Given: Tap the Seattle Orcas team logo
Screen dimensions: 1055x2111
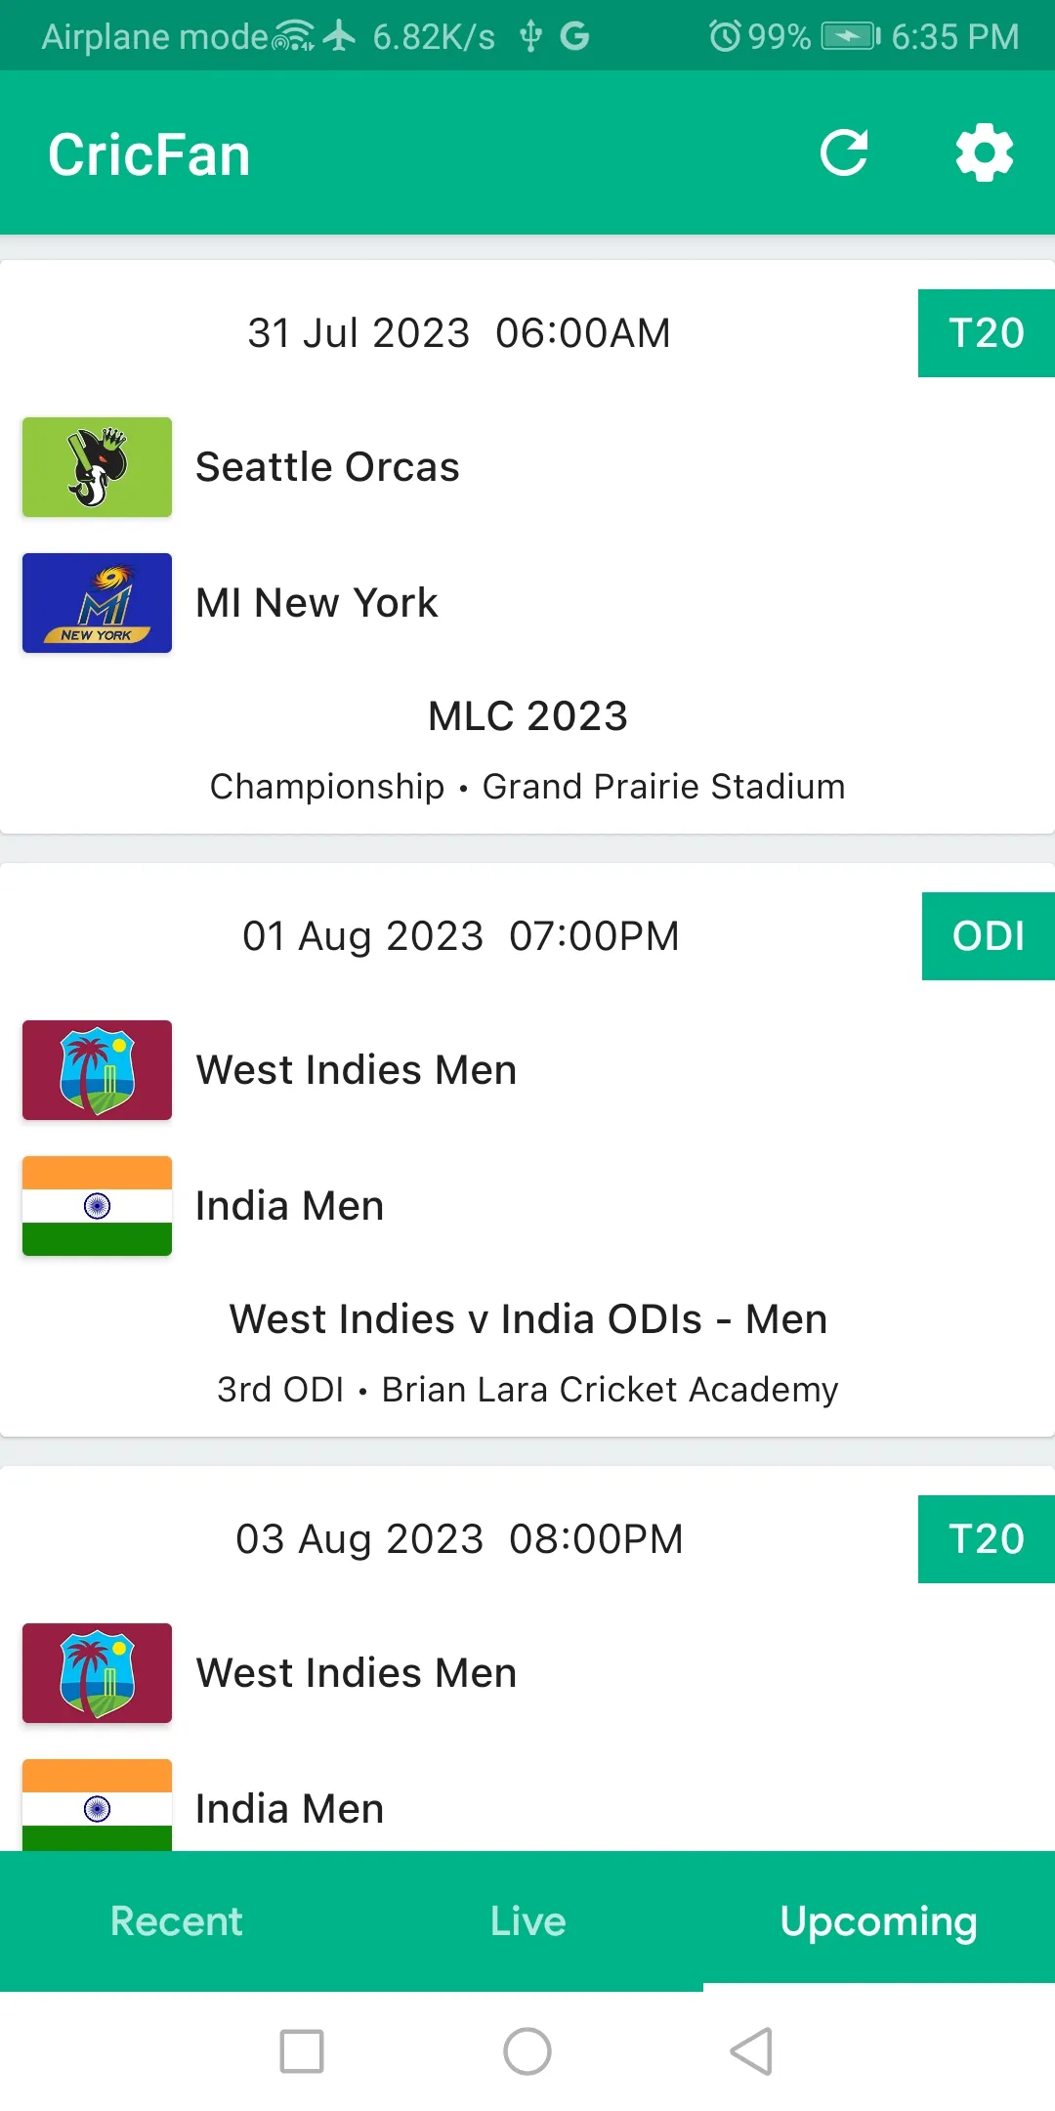Looking at the screenshot, I should tap(97, 467).
